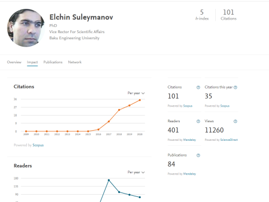Open Mendeley link under Readers count
The width and height of the screenshot is (269, 202).
[189, 140]
